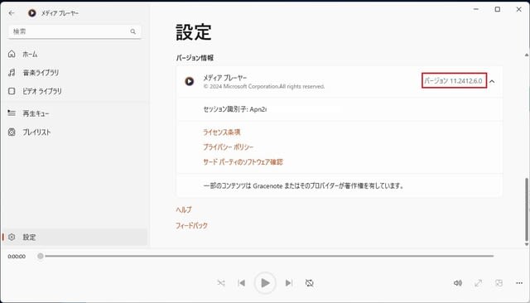Open サード パーティのソフトウェア確認 link
The image size is (530, 303).
point(243,161)
